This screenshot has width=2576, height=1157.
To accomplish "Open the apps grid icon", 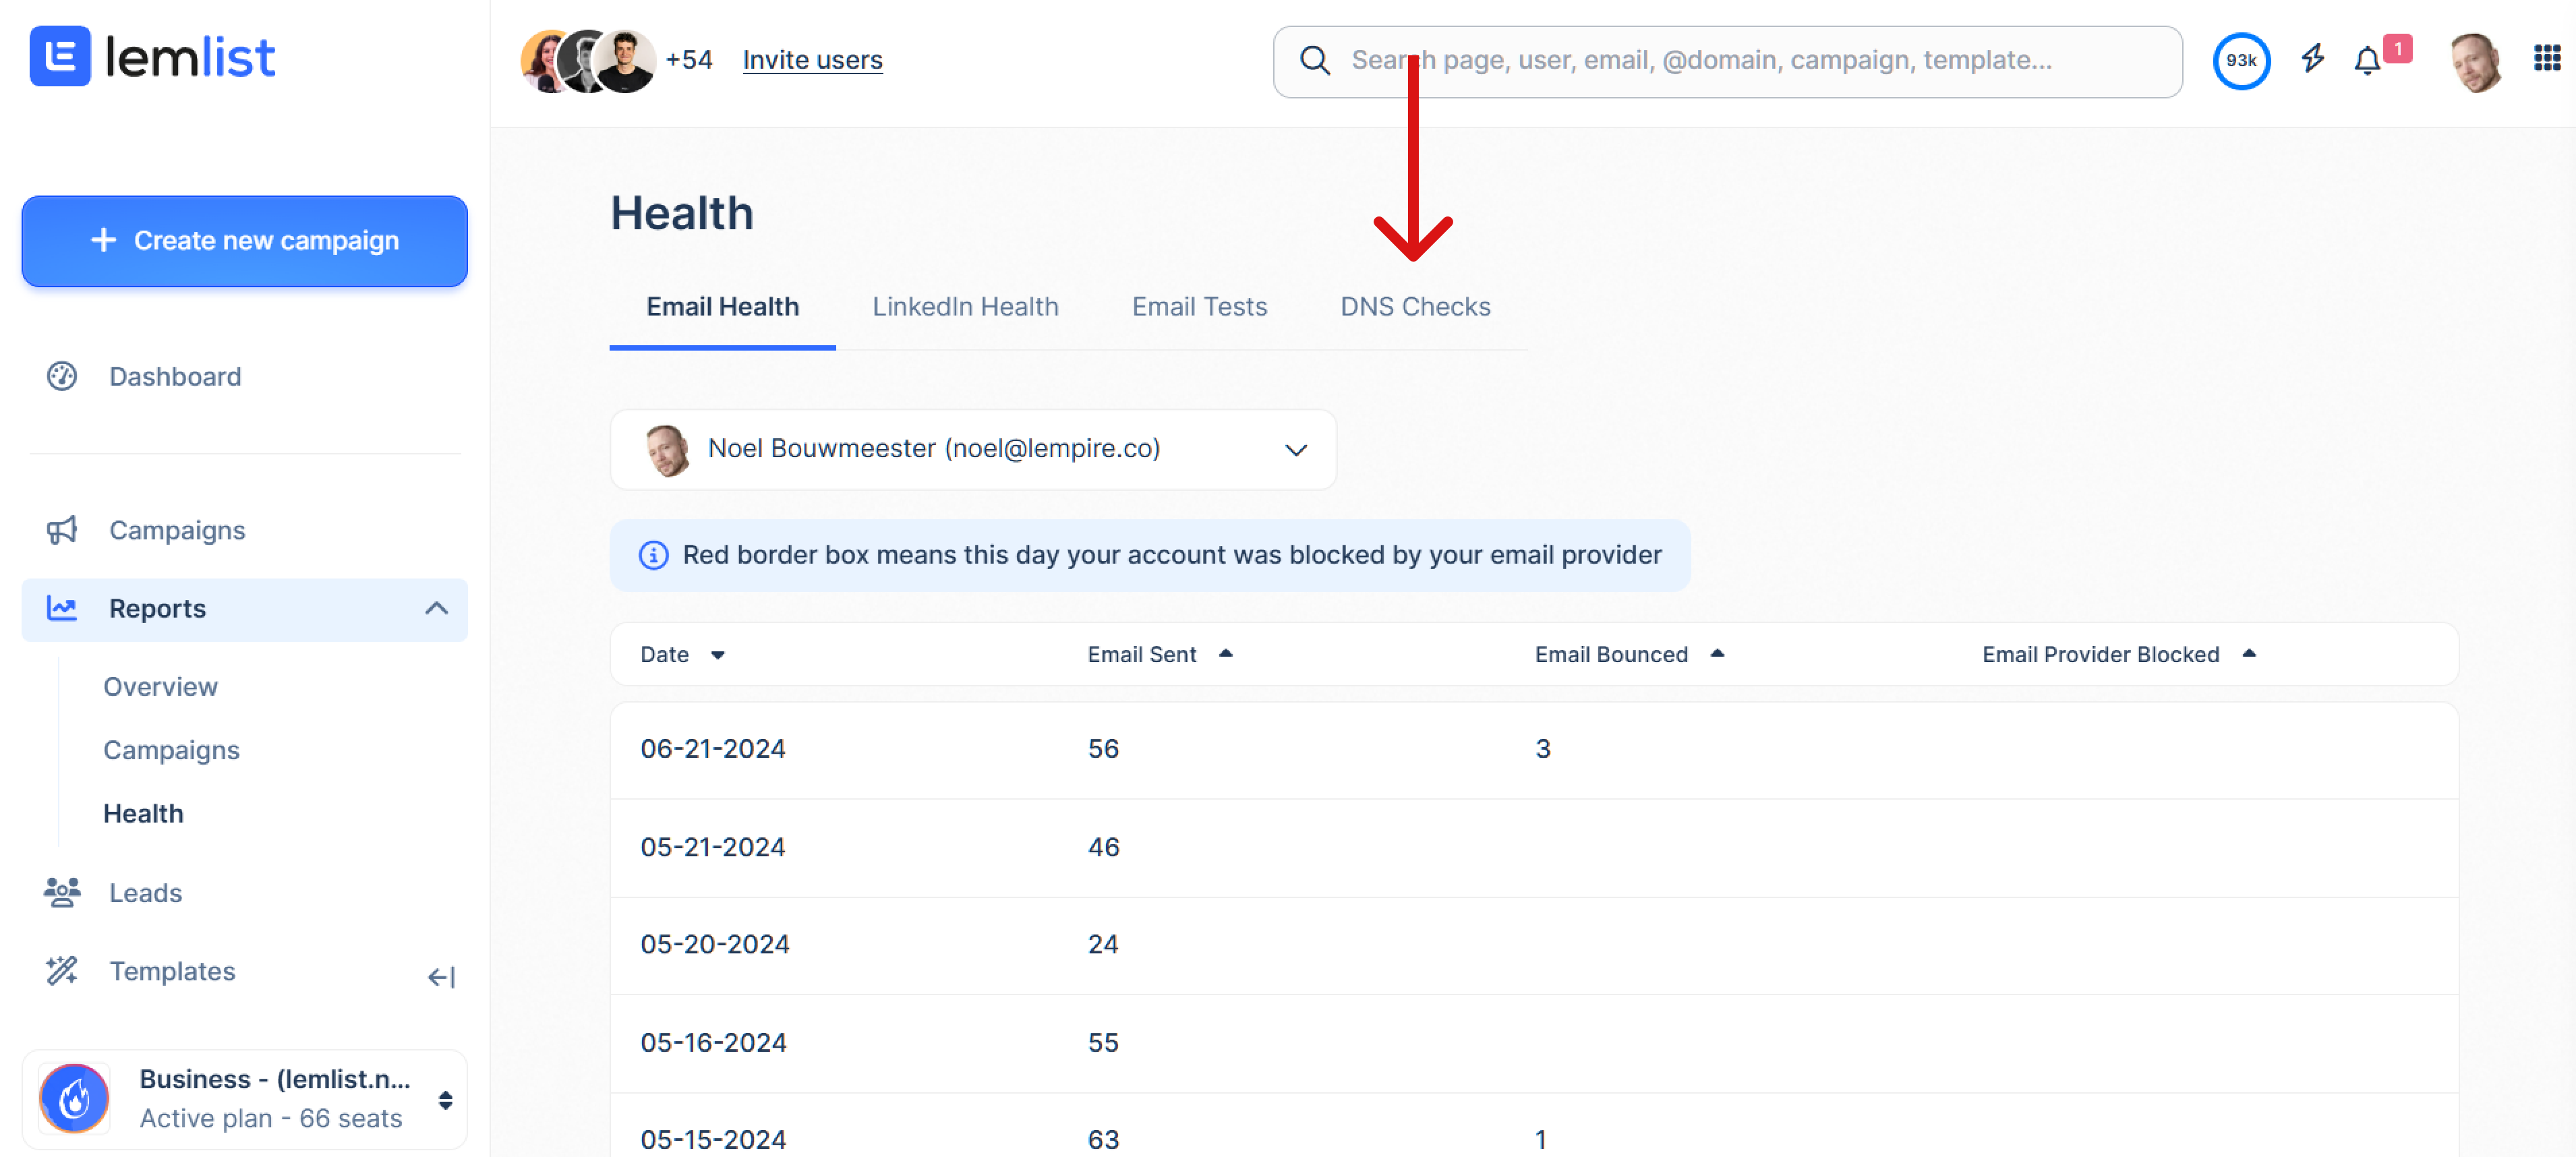I will click(x=2546, y=58).
